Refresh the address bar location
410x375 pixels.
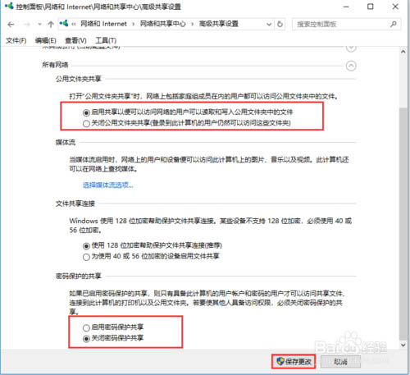[x=280, y=25]
